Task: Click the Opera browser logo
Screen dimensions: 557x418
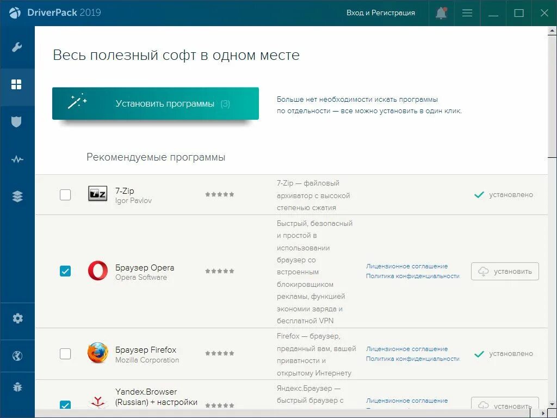Action: (98, 271)
